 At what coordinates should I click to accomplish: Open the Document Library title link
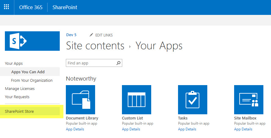point(82,118)
